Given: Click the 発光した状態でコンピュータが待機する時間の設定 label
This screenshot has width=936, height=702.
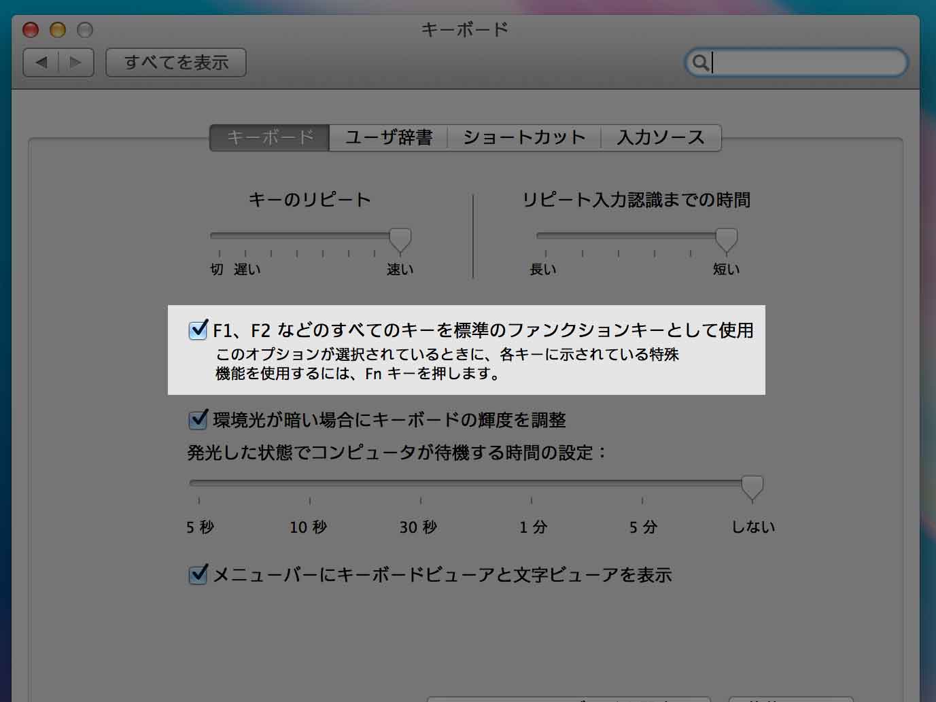Looking at the screenshot, I should [397, 453].
